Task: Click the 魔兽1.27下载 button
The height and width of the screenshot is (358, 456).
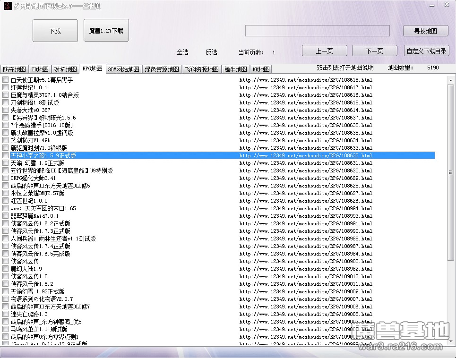Action: pos(106,31)
